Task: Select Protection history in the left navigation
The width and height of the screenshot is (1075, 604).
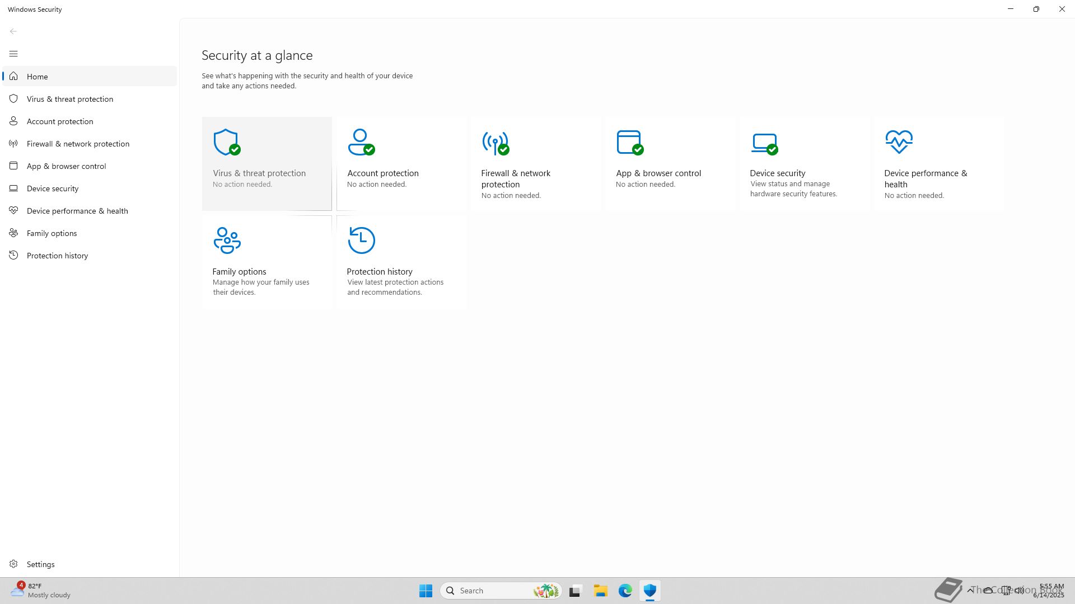Action: (x=57, y=256)
